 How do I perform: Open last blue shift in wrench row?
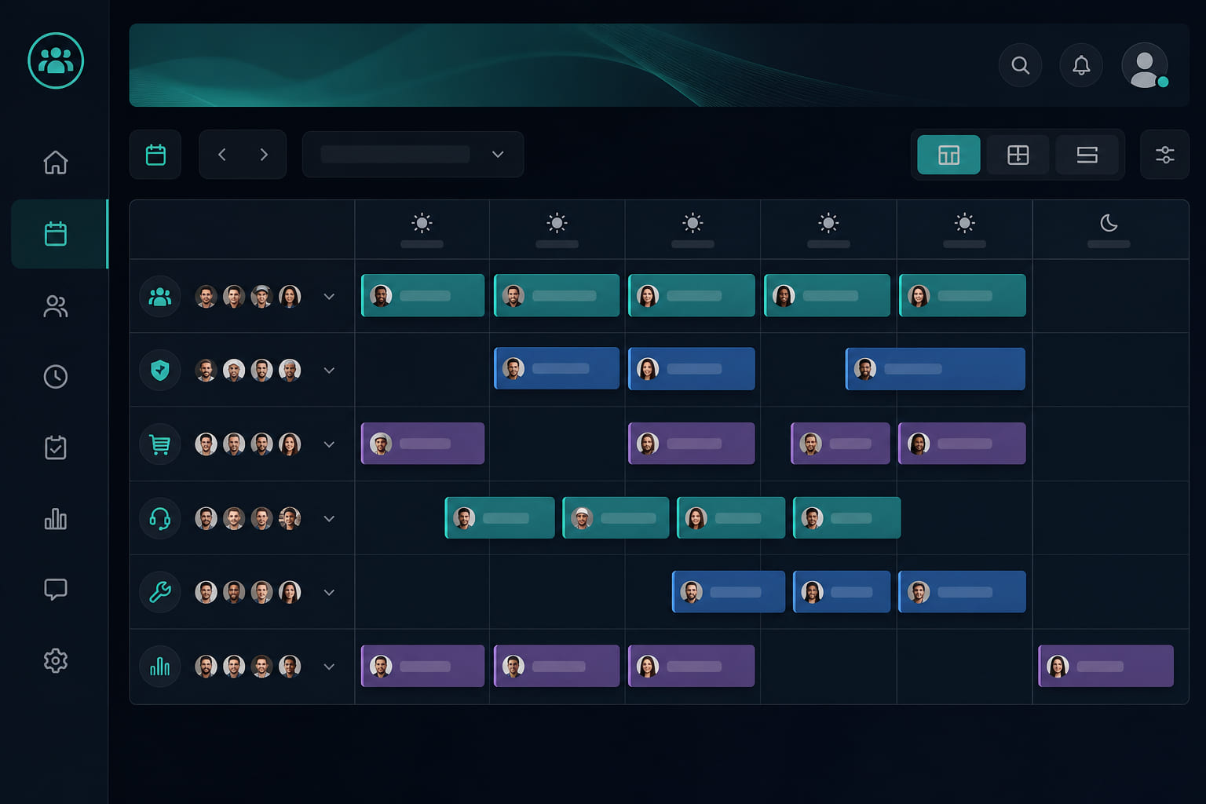coord(962,591)
